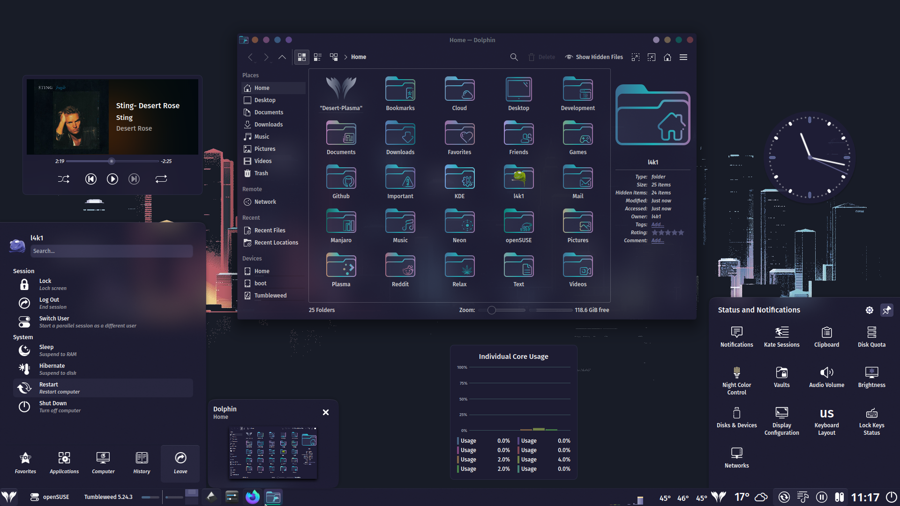Image resolution: width=900 pixels, height=506 pixels.
Task: Open the Desert-Plasma item
Action: (341, 94)
